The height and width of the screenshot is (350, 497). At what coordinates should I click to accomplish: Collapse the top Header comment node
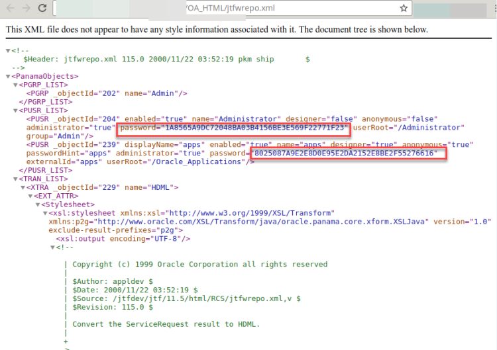(8, 51)
